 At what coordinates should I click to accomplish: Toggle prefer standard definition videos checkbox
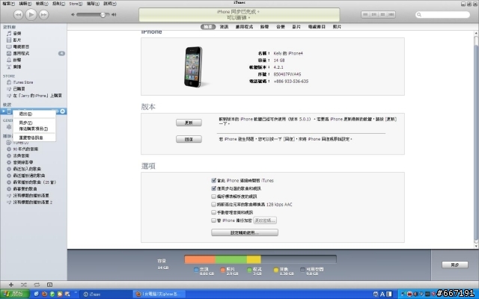pos(213,197)
